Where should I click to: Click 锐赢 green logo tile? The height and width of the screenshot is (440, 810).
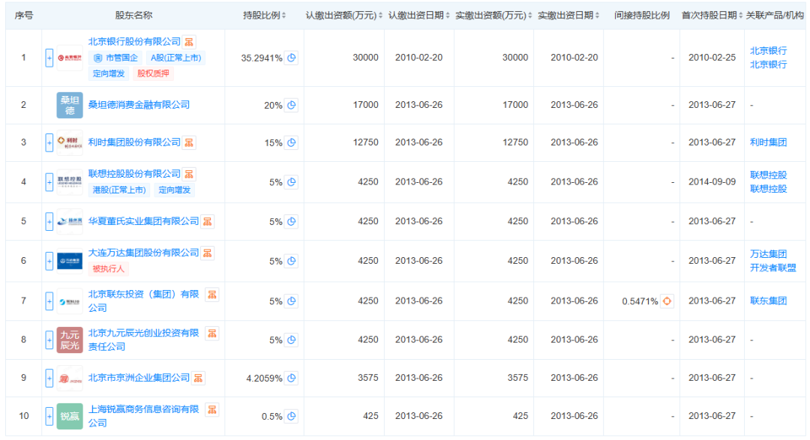pyautogui.click(x=70, y=416)
